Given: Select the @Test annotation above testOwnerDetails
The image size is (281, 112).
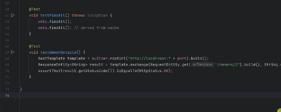Looking at the screenshot, I should 35,46.
